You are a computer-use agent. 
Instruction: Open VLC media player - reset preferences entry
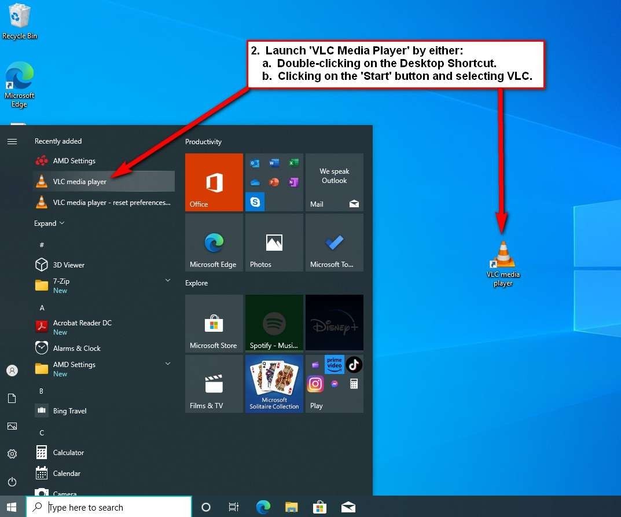tap(104, 203)
